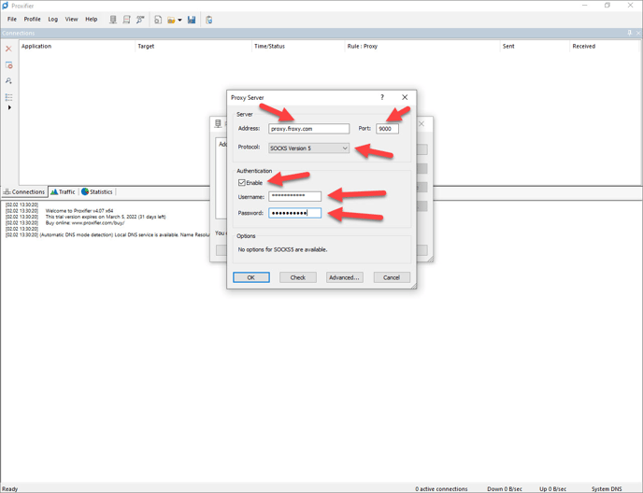Open the Log menu
Viewport: 643px width, 493px height.
click(x=53, y=20)
